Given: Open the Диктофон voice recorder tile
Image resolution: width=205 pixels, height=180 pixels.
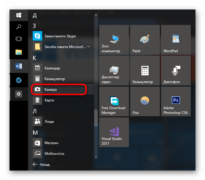Looking at the screenshot, I should [x=176, y=71].
